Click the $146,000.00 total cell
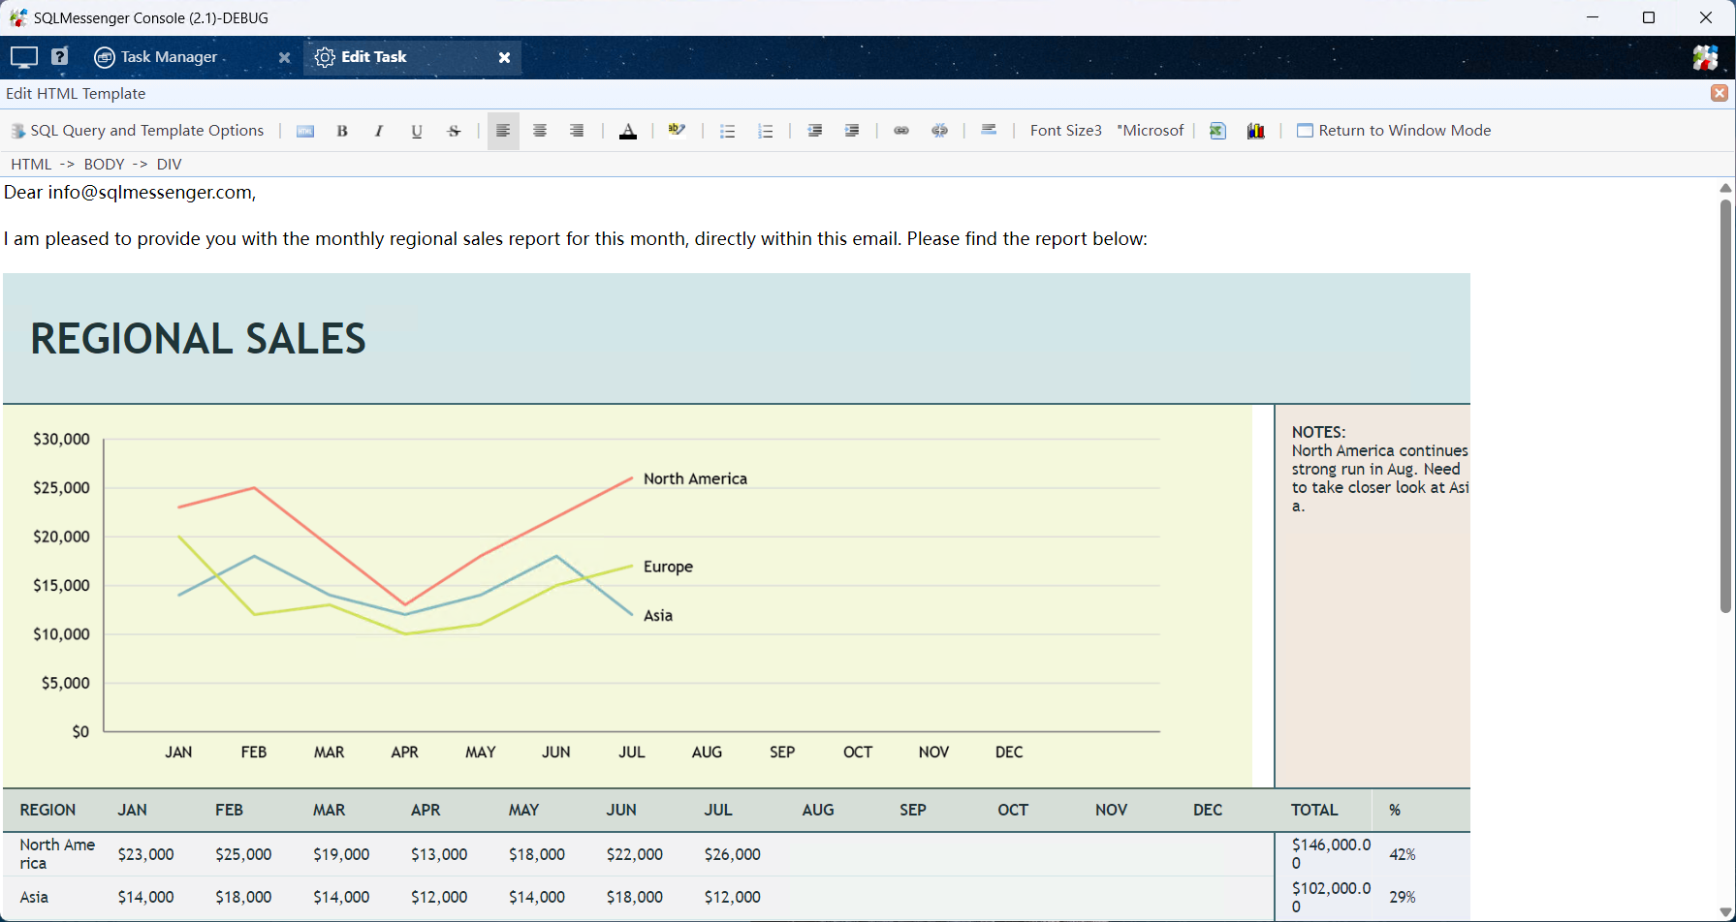Image resolution: width=1736 pixels, height=922 pixels. point(1331,853)
